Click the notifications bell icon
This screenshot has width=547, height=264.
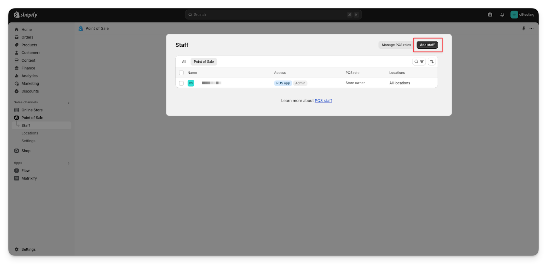[x=502, y=15]
